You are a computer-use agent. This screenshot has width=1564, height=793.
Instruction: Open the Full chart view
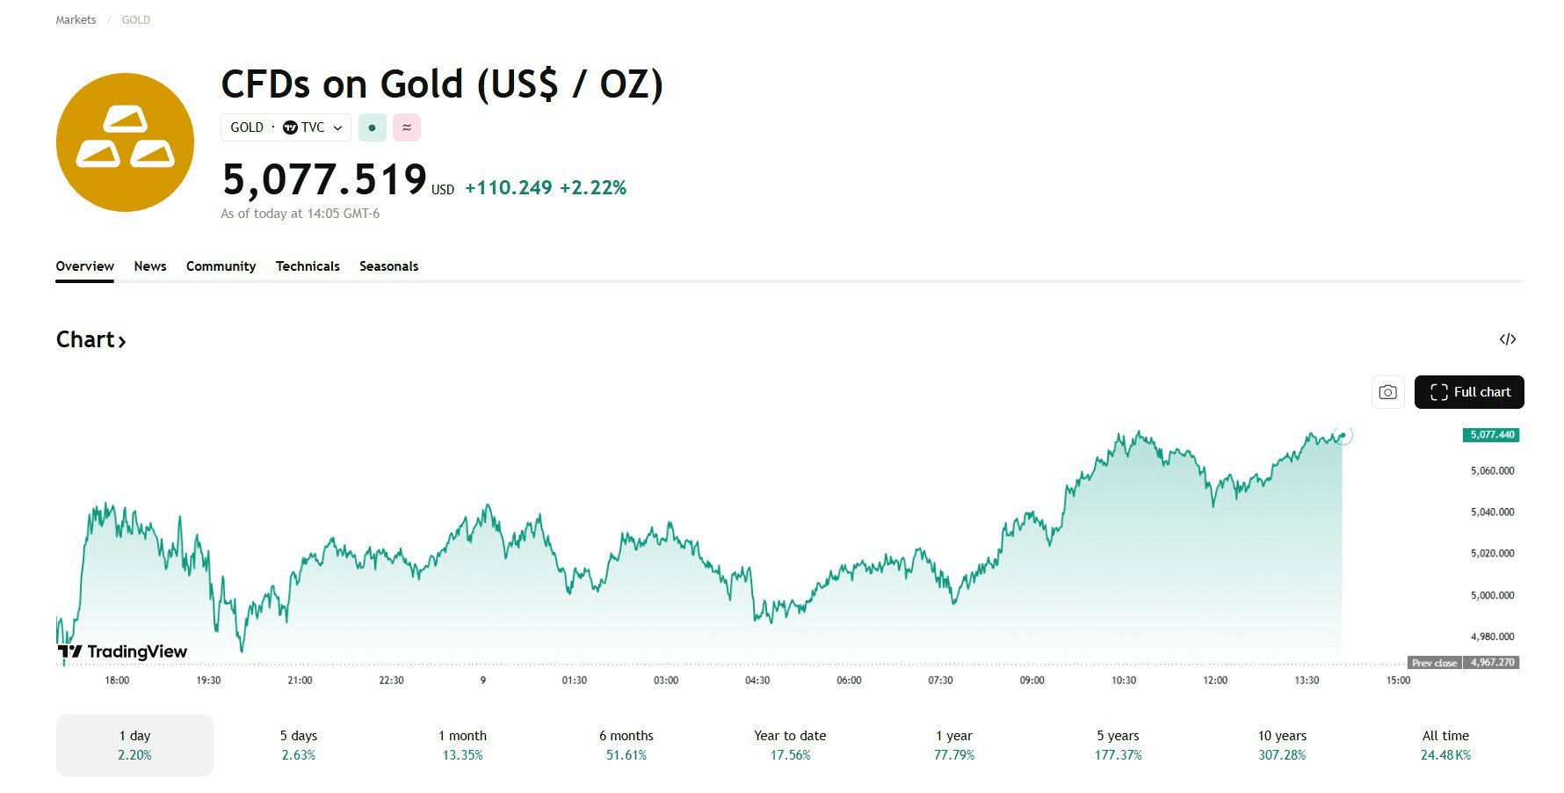coord(1469,392)
